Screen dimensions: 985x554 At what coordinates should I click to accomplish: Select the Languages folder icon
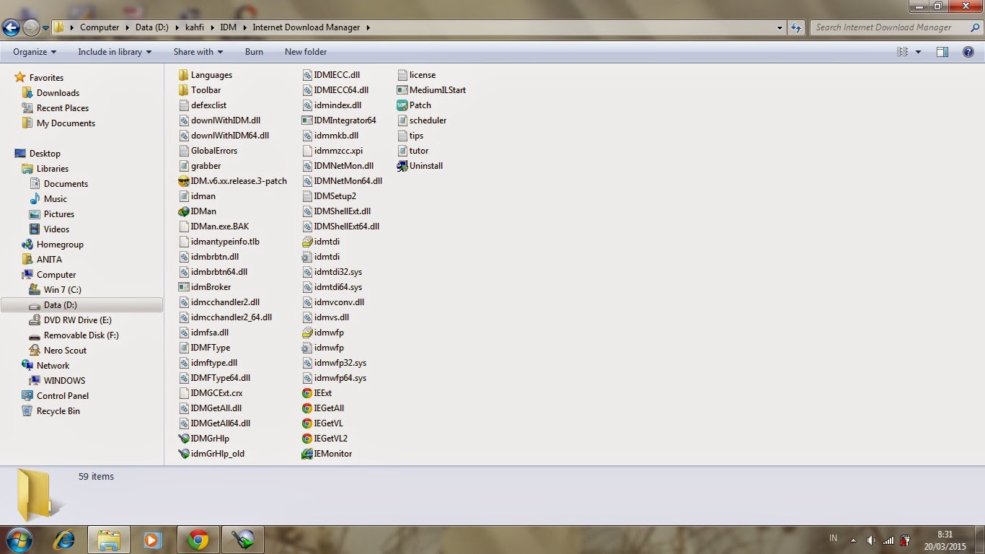184,75
